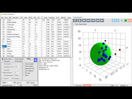Open the Help menu
The width and height of the screenshot is (132, 99).
(x=69, y=18)
